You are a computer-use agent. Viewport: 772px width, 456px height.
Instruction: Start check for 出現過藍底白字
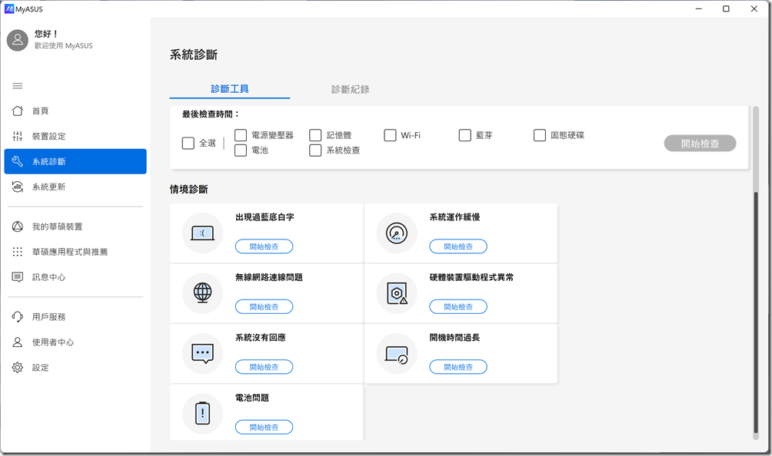coord(264,246)
